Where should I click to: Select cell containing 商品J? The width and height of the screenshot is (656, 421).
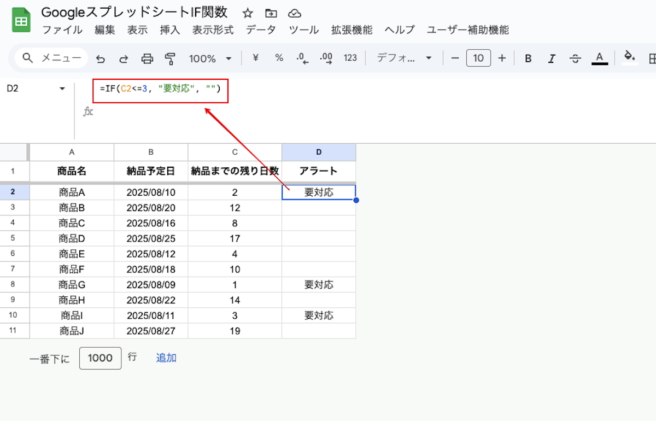pyautogui.click(x=72, y=331)
